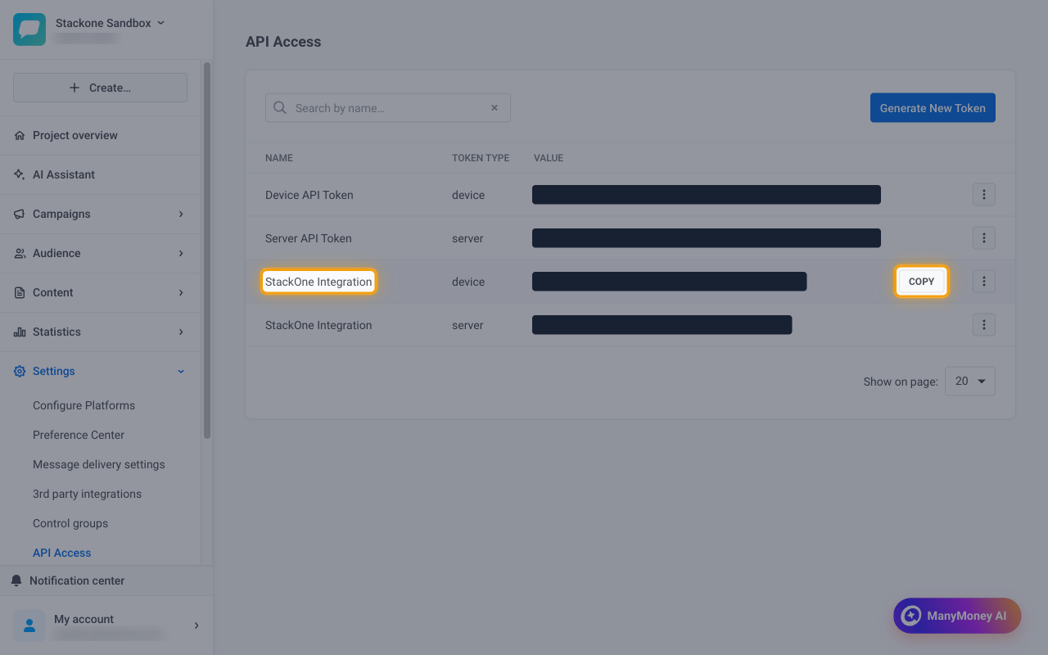Open My account menu arrow
Screen dimensions: 1048x655
point(196,626)
